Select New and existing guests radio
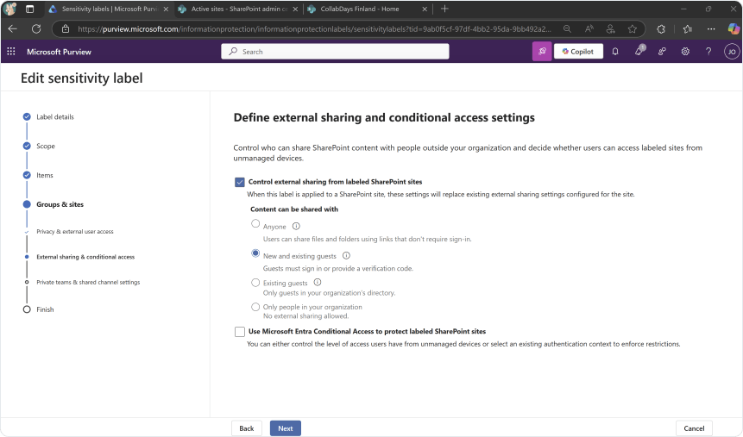This screenshot has width=743, height=437. [x=255, y=253]
